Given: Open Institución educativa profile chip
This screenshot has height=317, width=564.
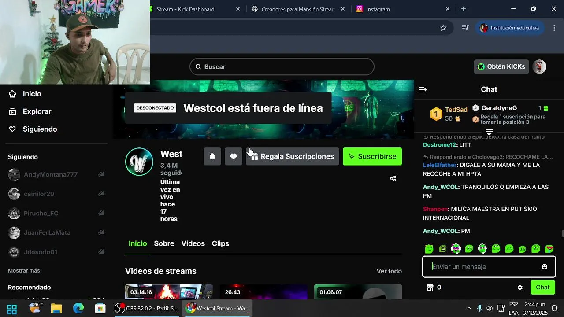Looking at the screenshot, I should pyautogui.click(x=511, y=28).
